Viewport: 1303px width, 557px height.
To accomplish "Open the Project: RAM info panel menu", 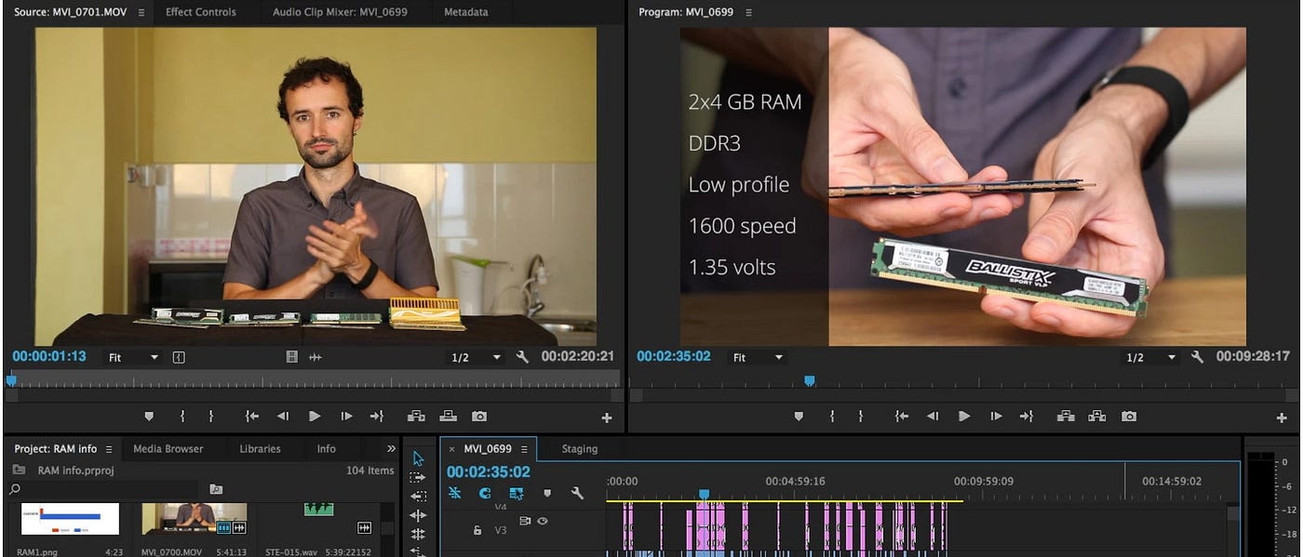I will pyautogui.click(x=108, y=448).
